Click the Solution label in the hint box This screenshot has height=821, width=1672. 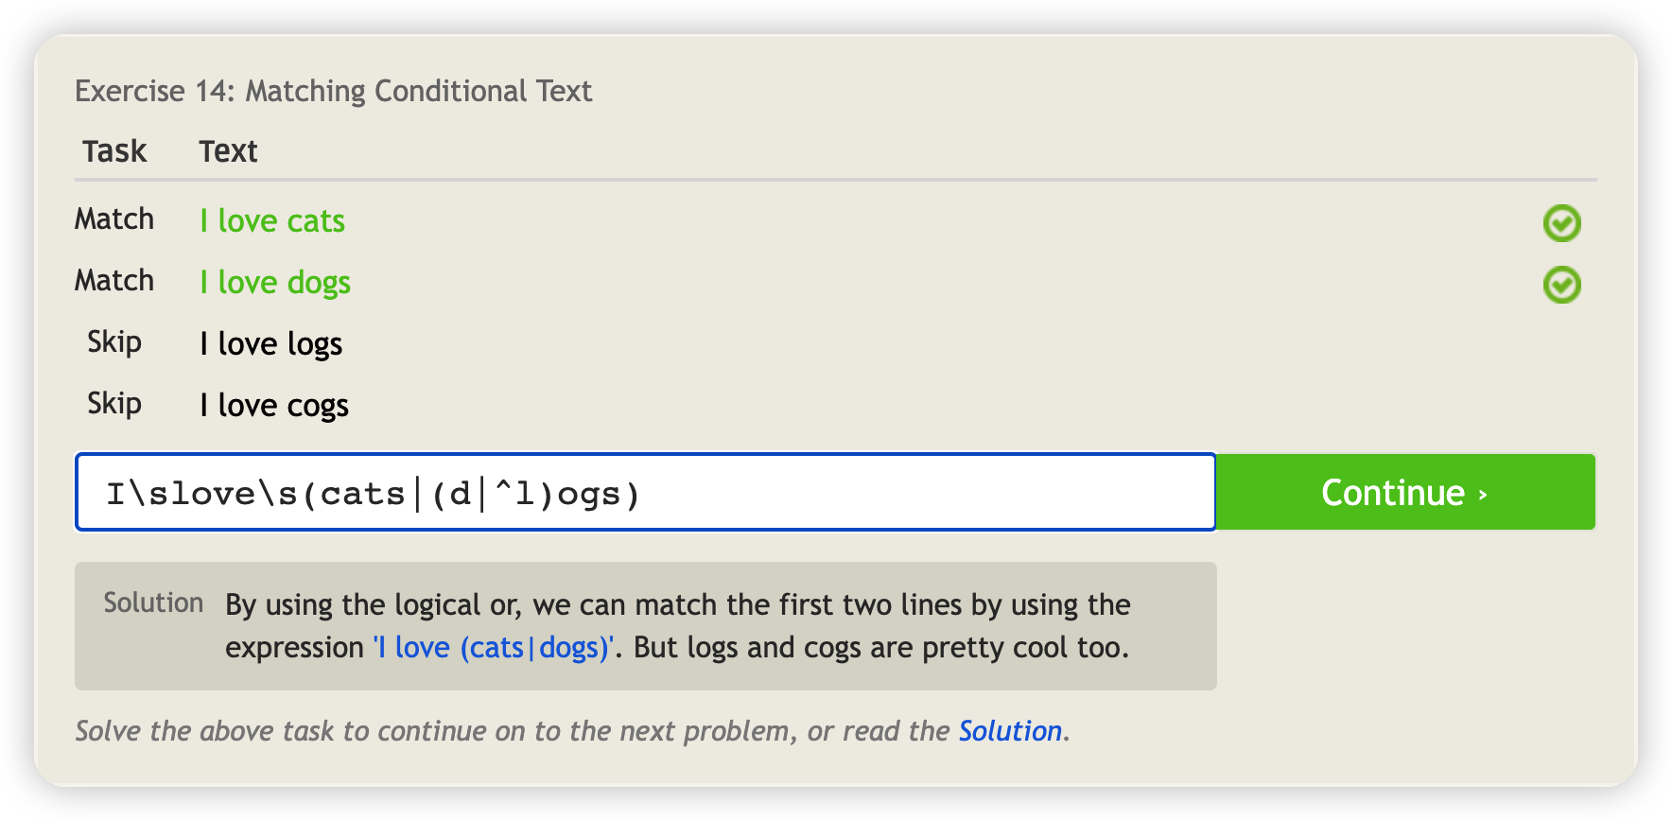tap(153, 603)
